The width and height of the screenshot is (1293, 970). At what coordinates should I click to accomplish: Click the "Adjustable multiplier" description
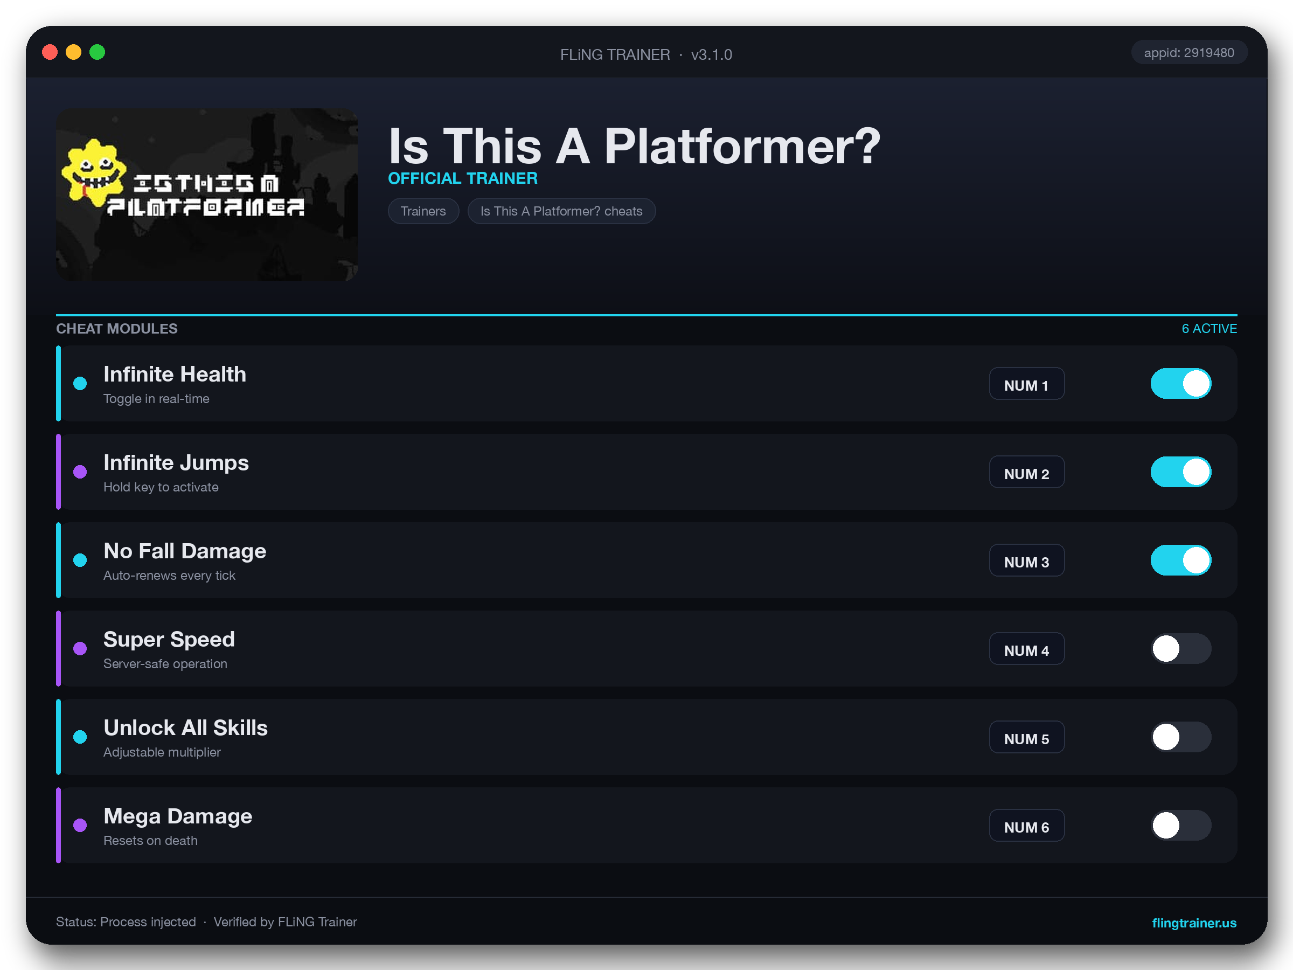(162, 752)
